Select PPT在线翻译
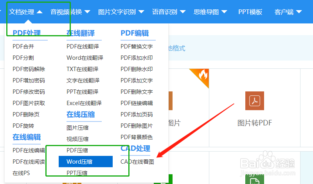 coord(83,92)
